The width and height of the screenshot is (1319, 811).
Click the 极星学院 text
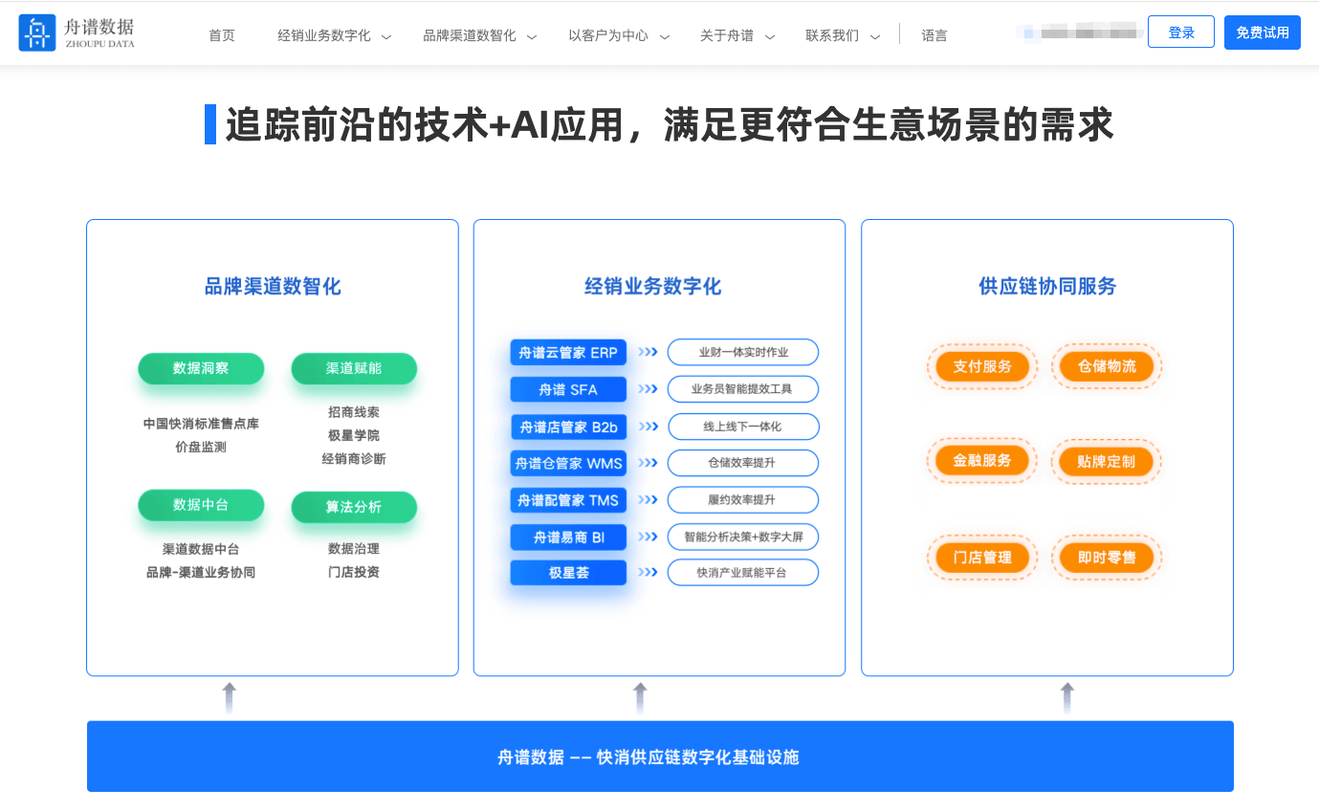pos(354,435)
